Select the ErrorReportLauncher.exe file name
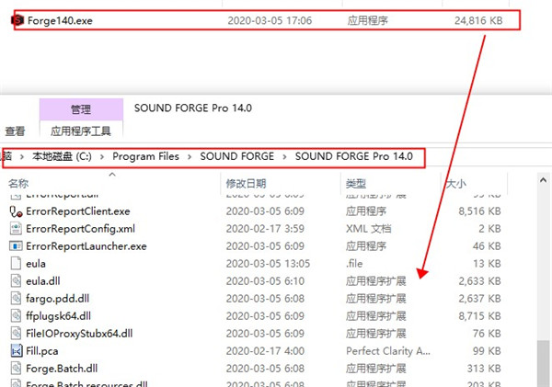This screenshot has height=387, width=552. coord(86,246)
